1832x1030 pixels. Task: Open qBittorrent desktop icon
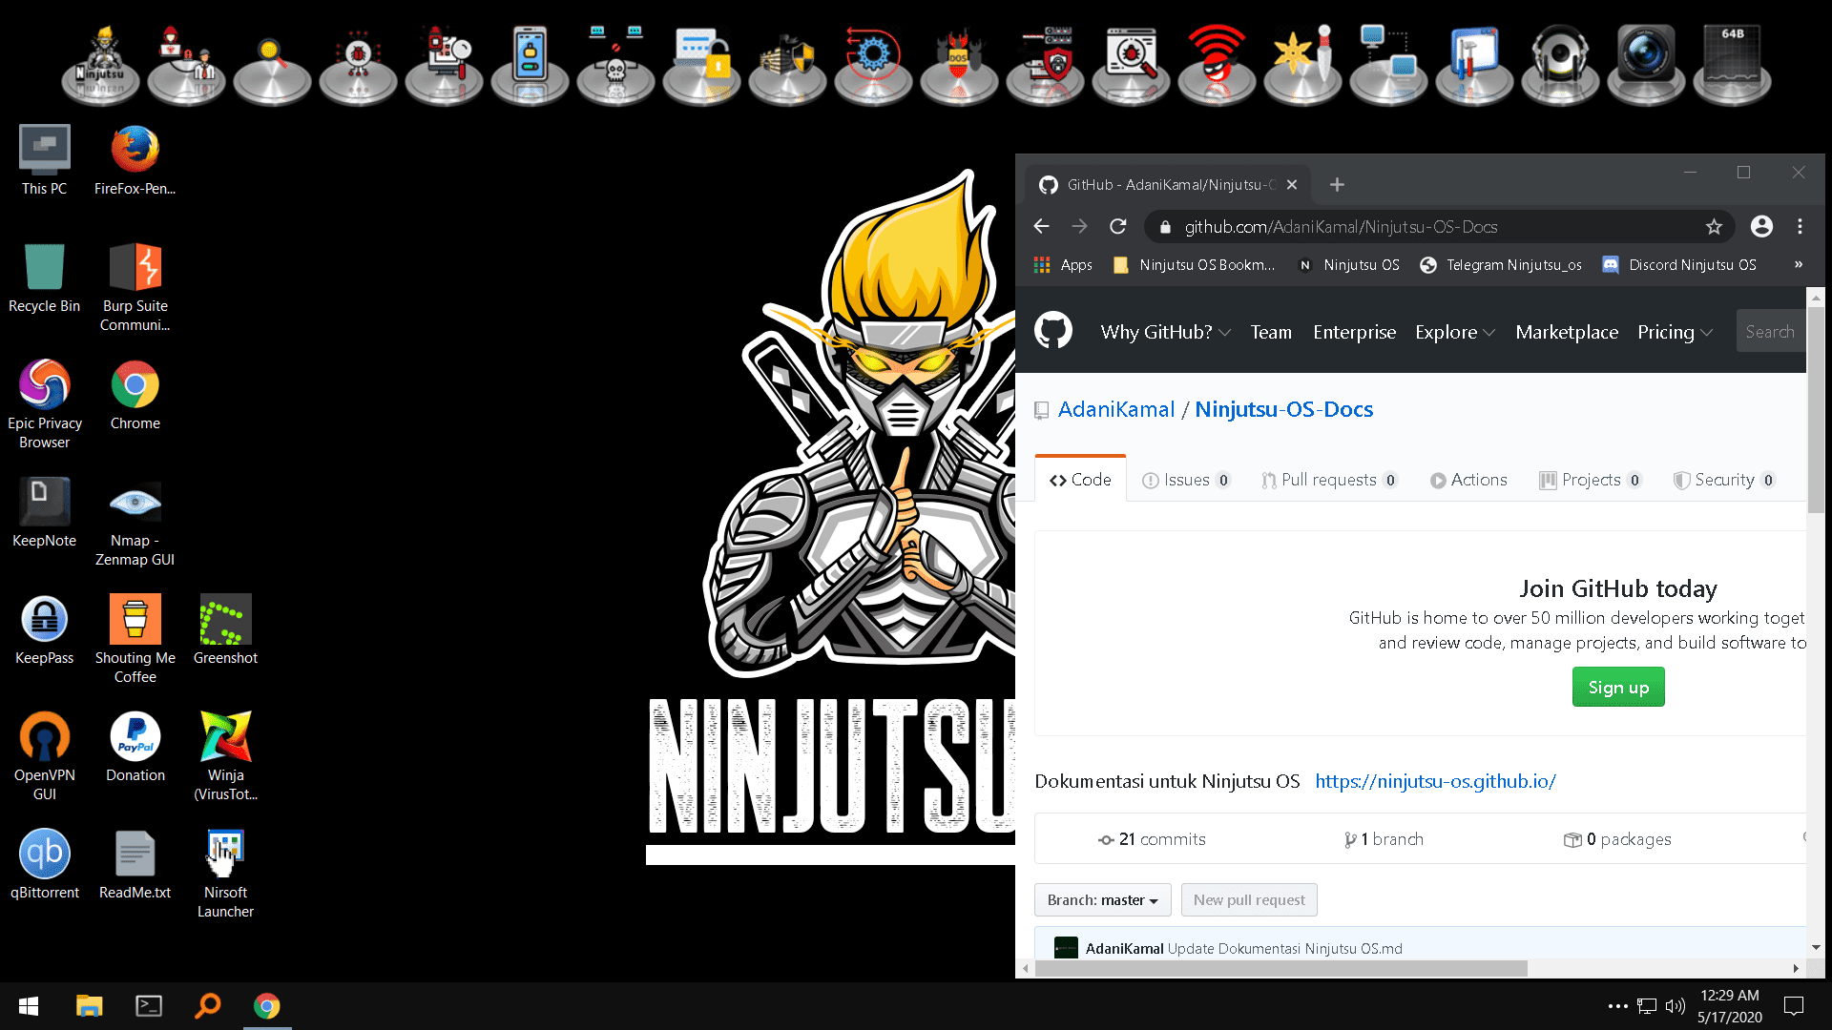[44, 864]
